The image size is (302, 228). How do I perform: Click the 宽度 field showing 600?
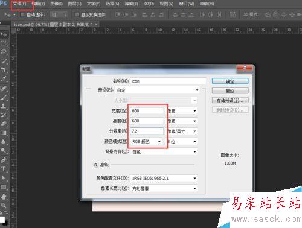tap(147, 111)
